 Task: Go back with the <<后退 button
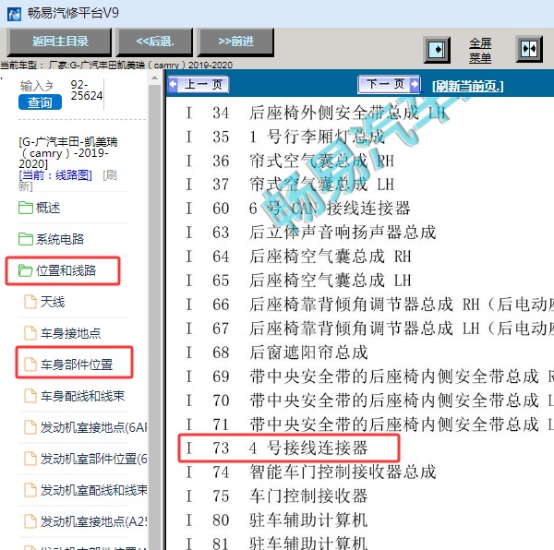(155, 42)
